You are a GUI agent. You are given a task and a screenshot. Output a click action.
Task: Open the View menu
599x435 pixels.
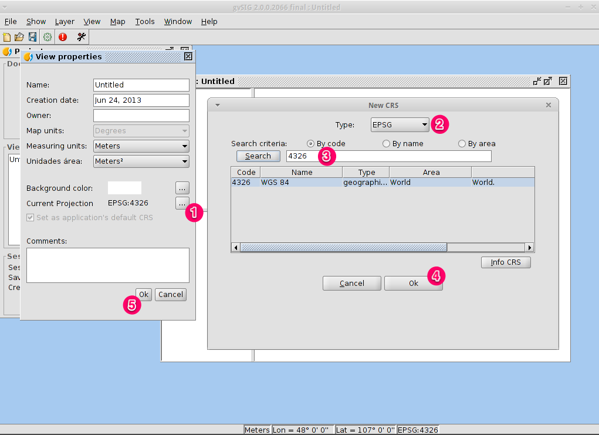tap(92, 22)
